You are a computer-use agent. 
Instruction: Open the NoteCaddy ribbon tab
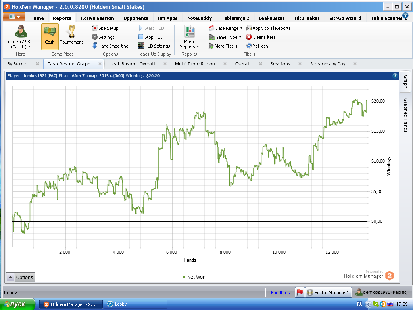click(x=199, y=18)
